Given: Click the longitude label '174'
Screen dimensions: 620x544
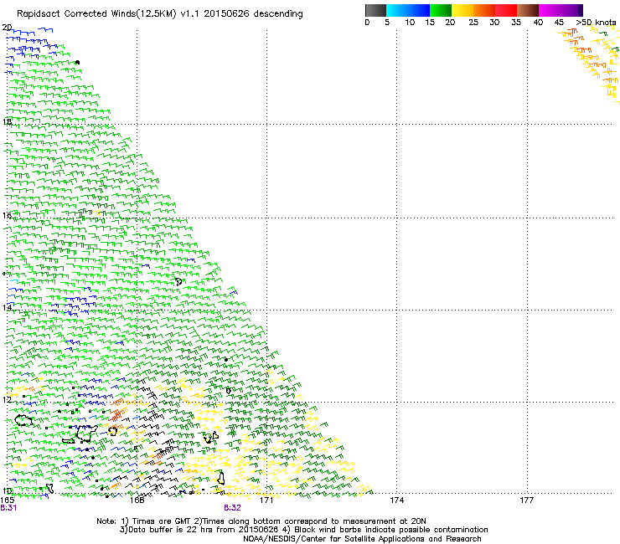Looking at the screenshot, I should click(x=396, y=500).
